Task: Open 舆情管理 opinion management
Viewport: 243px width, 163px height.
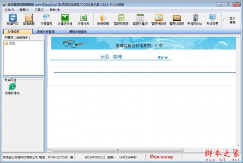Action: tap(46, 20)
